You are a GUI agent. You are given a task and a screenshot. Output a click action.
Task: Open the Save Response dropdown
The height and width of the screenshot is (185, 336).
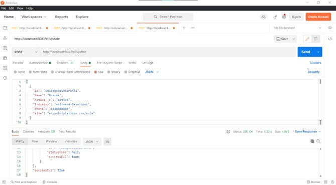click(x=308, y=131)
